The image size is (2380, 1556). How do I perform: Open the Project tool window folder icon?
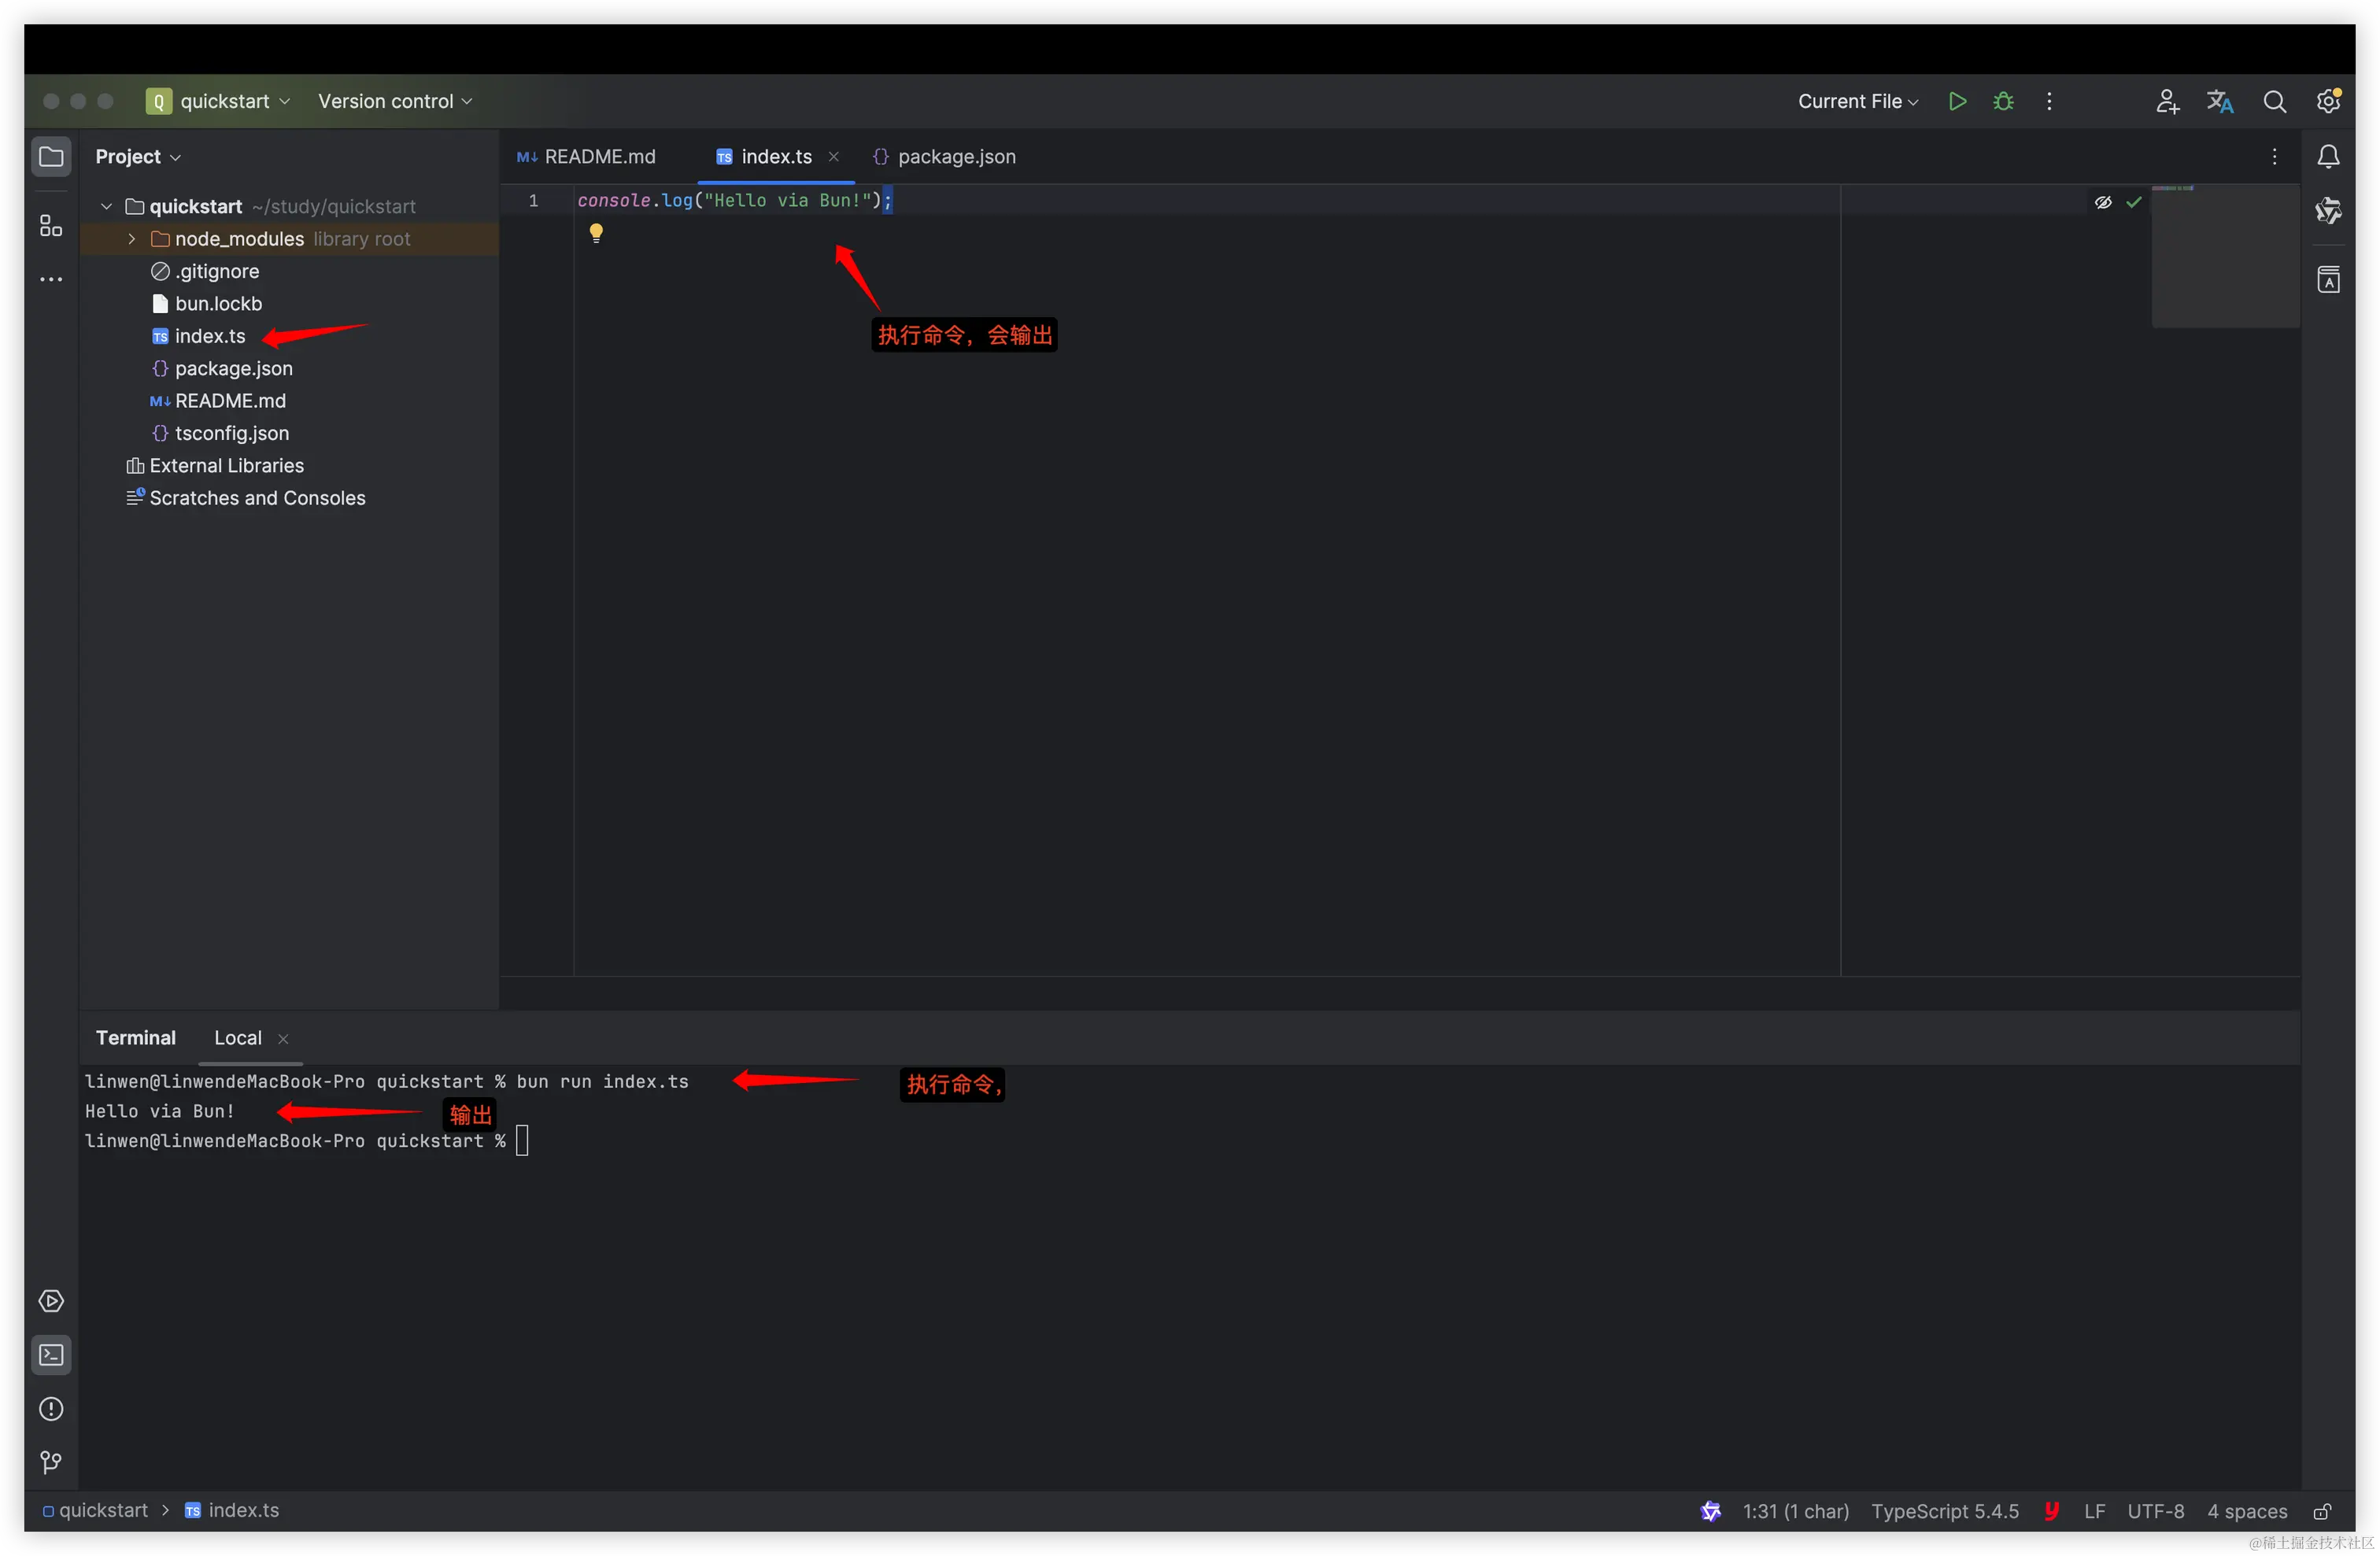51,156
